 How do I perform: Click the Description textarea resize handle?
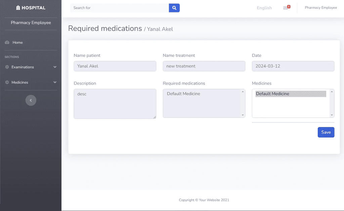[x=155, y=117]
